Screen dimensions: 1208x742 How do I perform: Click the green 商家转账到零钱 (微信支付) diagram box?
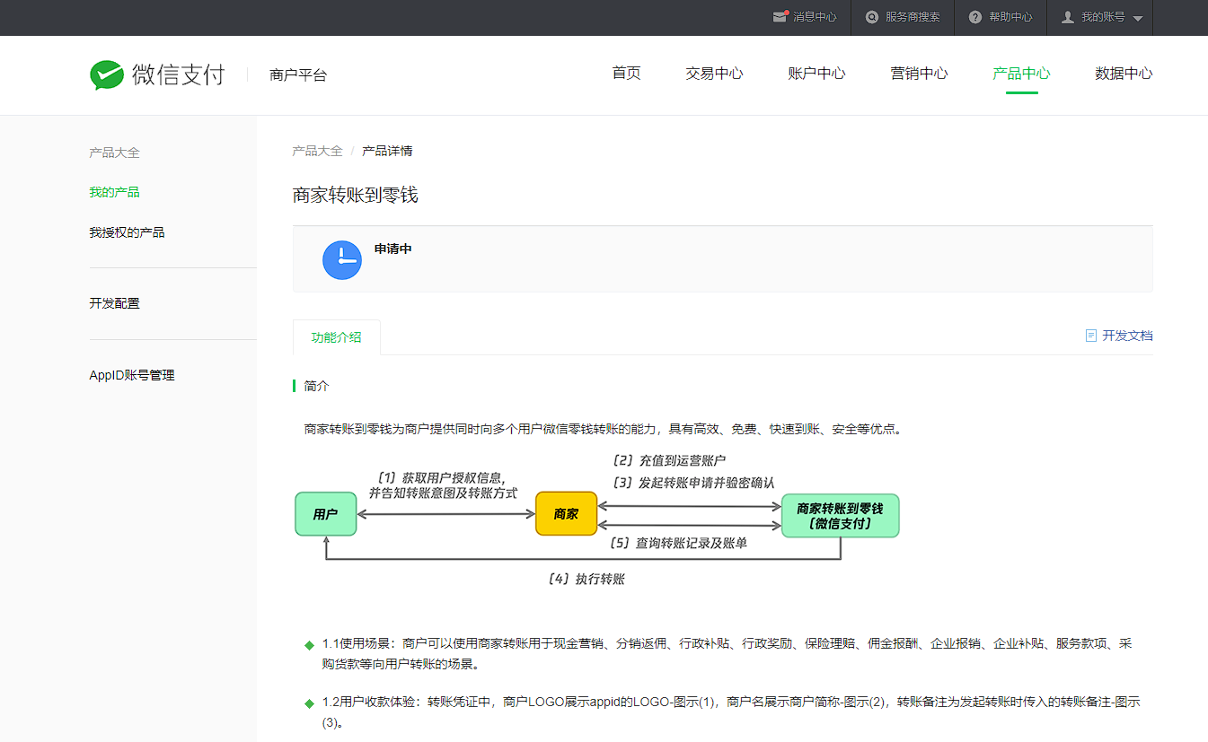pyautogui.click(x=840, y=516)
